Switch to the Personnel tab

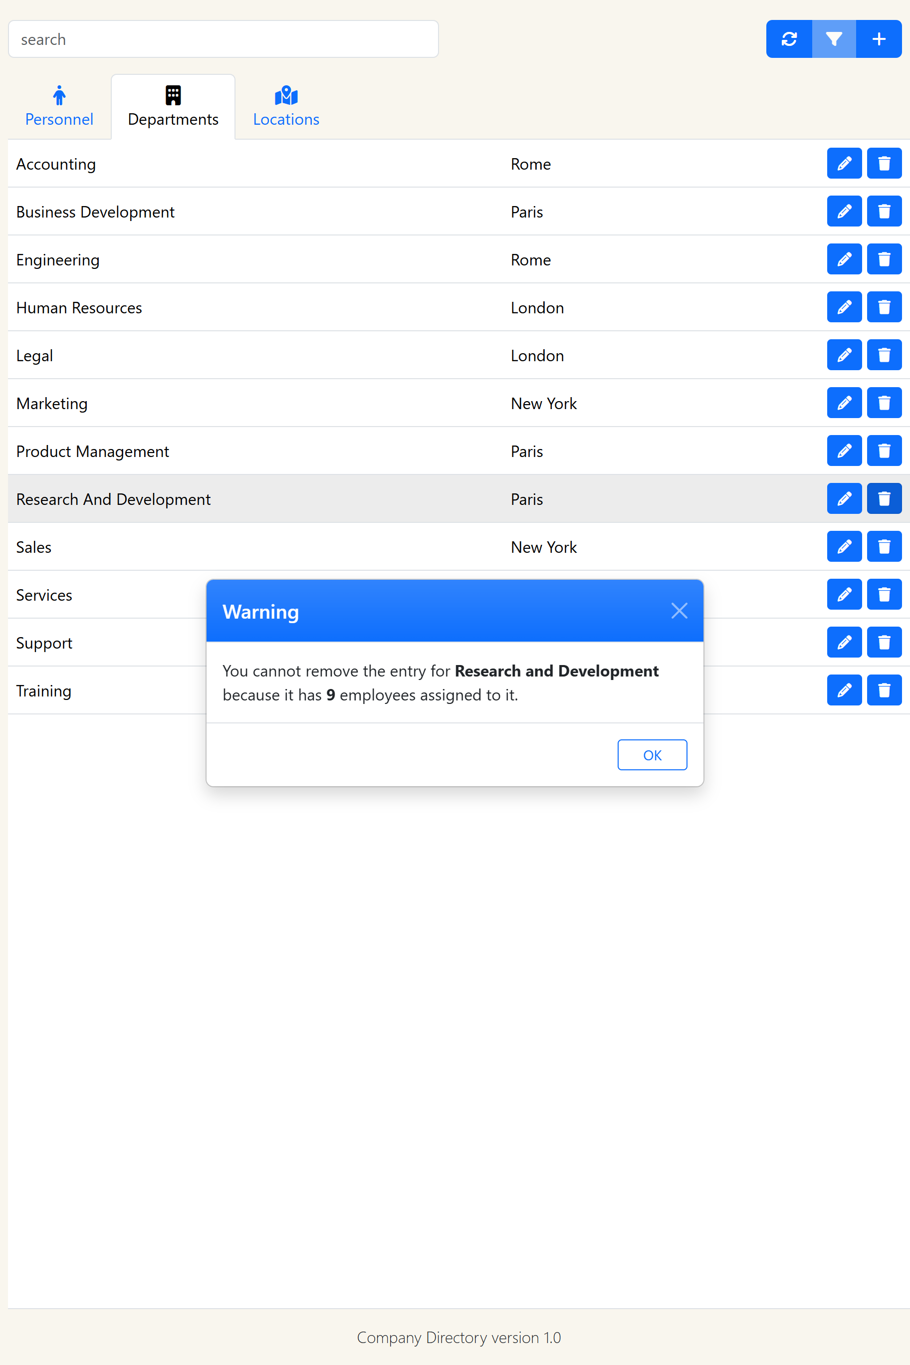tap(59, 107)
